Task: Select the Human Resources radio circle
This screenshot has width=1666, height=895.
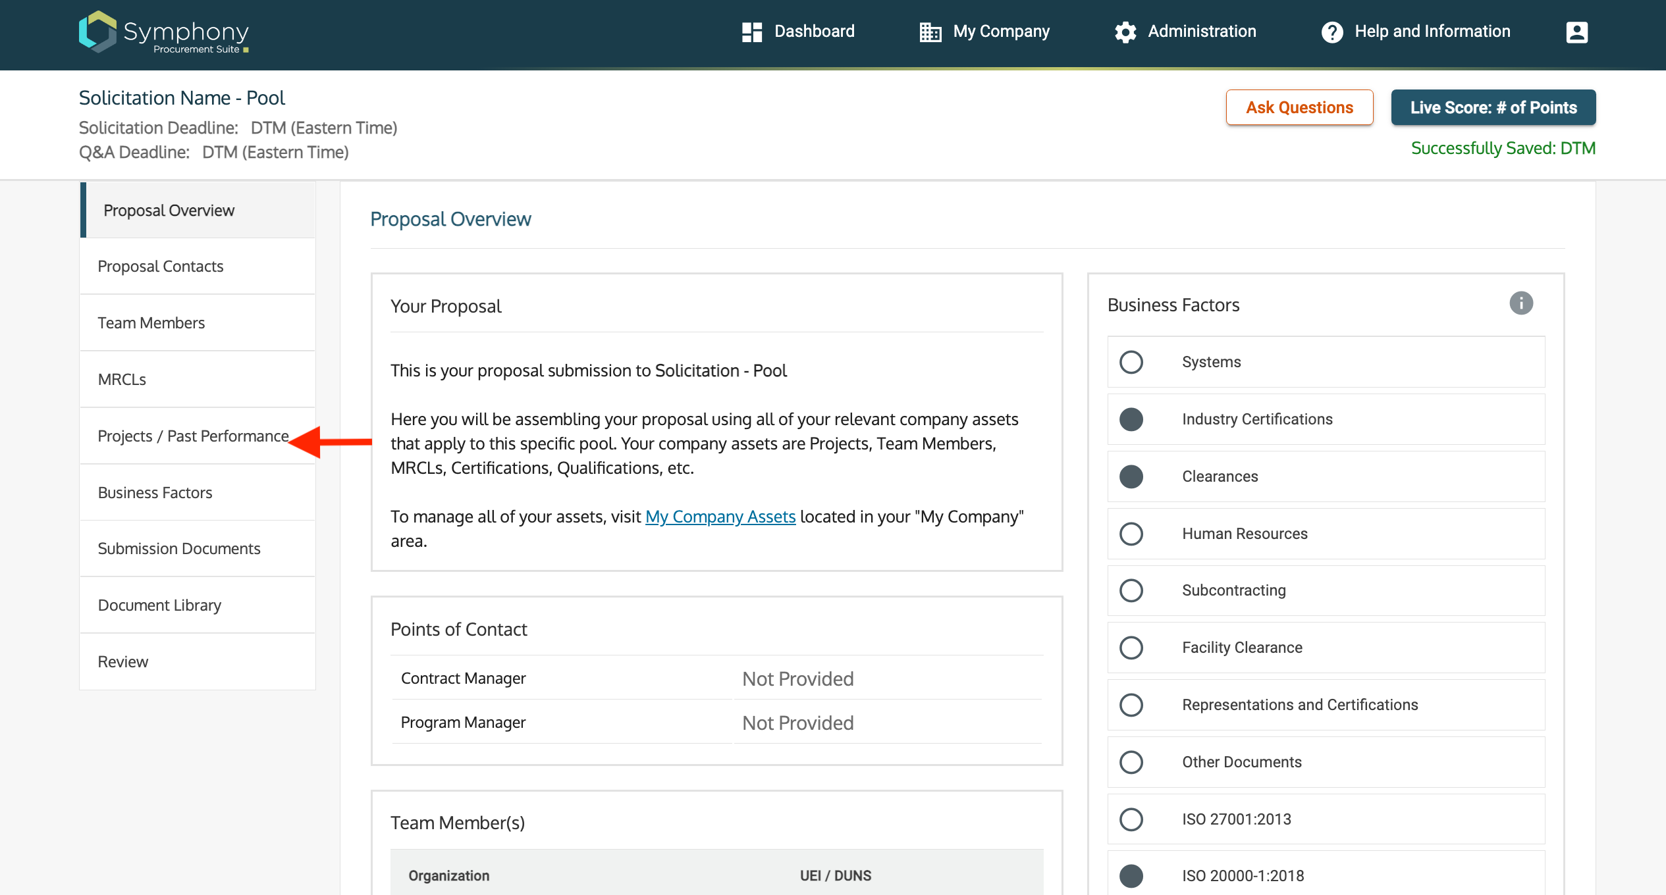Action: pos(1131,534)
